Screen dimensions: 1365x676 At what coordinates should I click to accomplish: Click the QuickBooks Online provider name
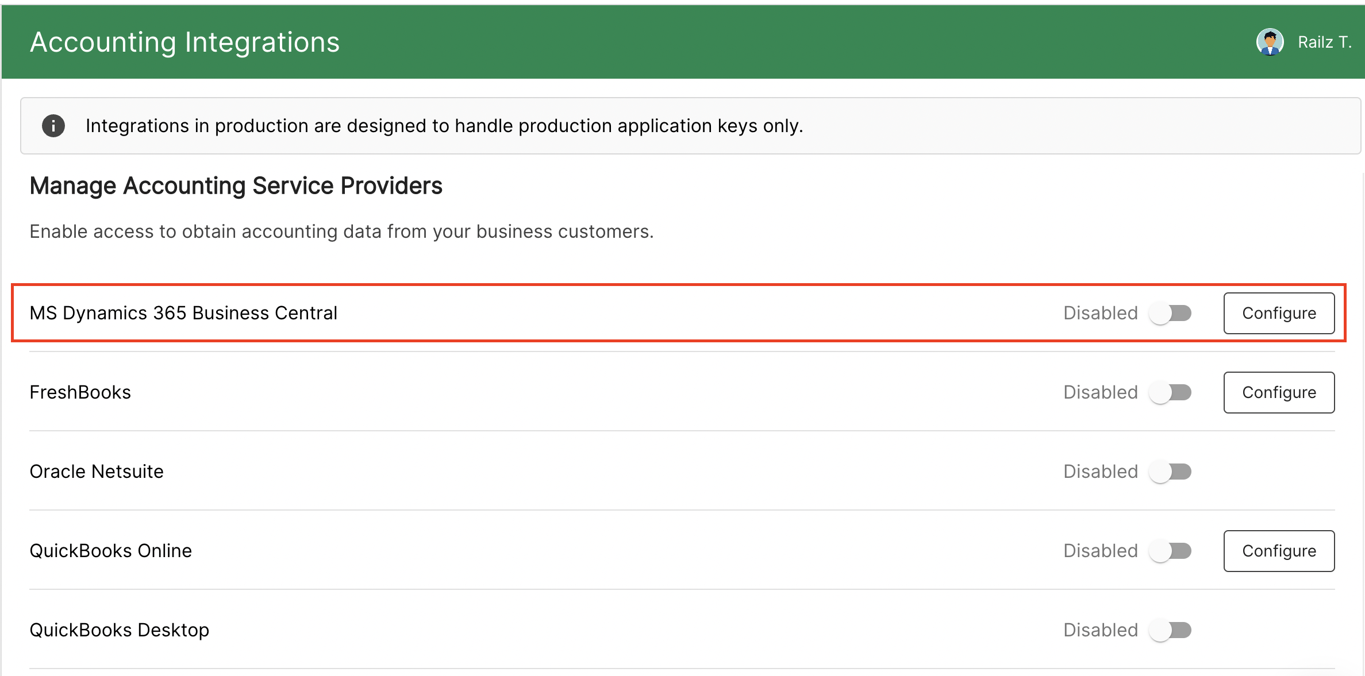point(111,551)
